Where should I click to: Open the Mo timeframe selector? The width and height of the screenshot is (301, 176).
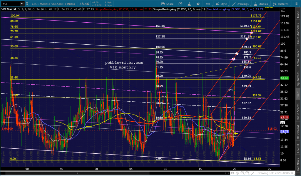click(208, 4)
